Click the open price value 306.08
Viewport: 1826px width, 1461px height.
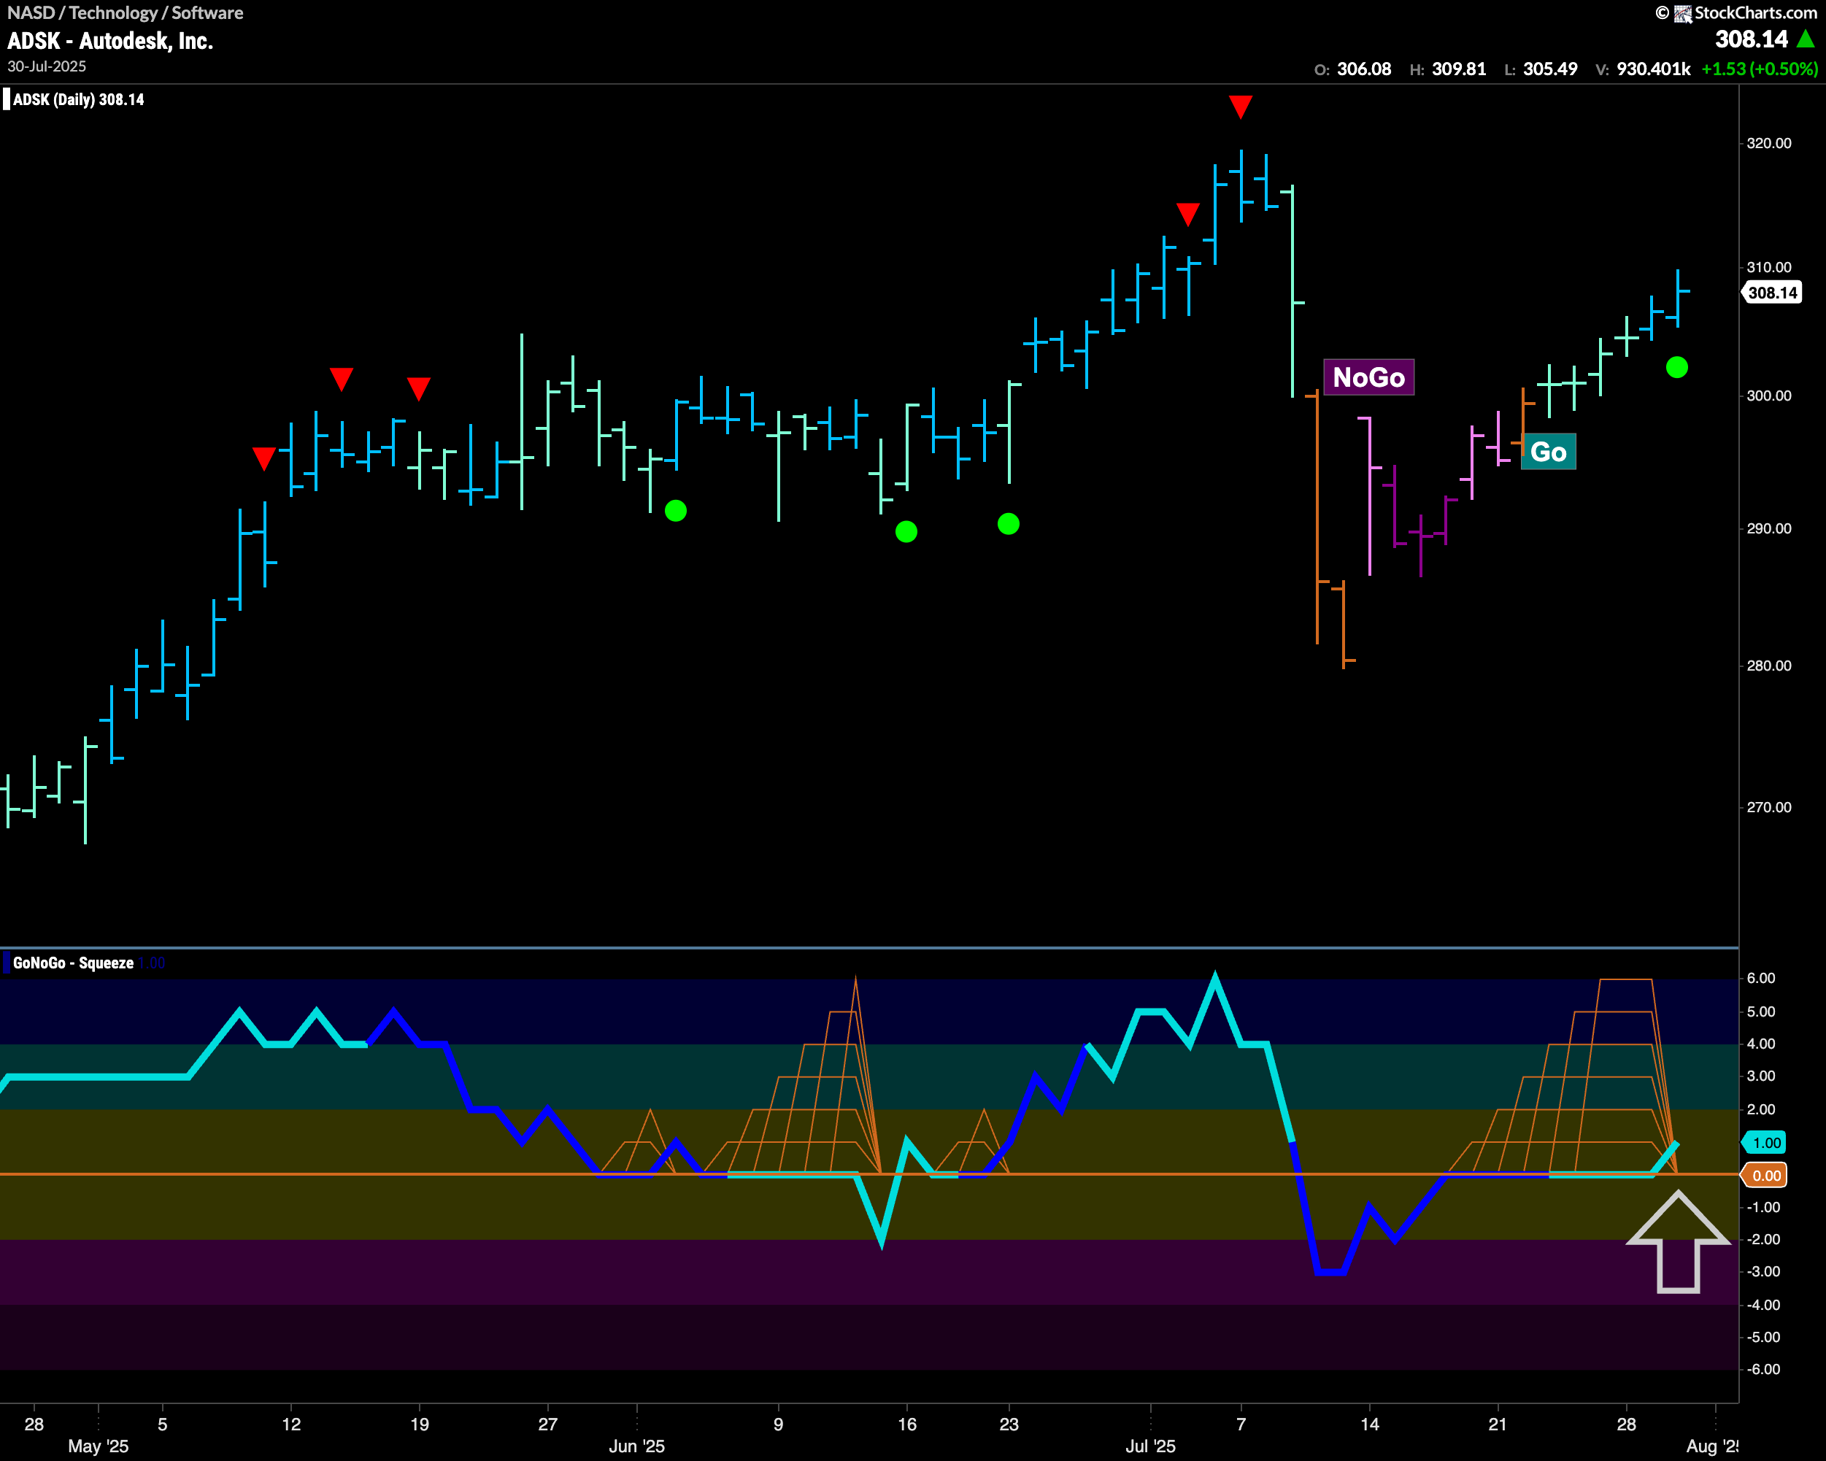(1363, 69)
